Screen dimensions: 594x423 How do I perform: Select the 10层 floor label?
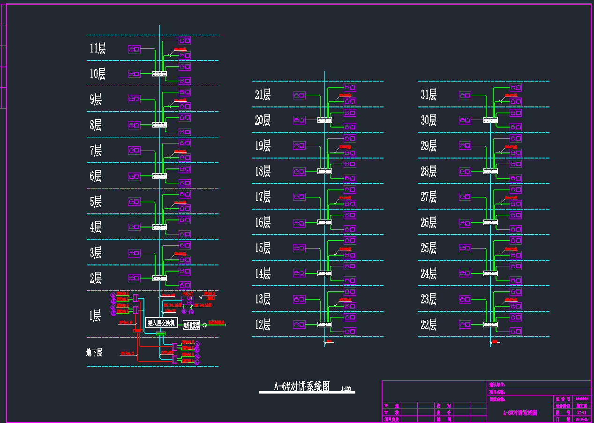(x=98, y=74)
